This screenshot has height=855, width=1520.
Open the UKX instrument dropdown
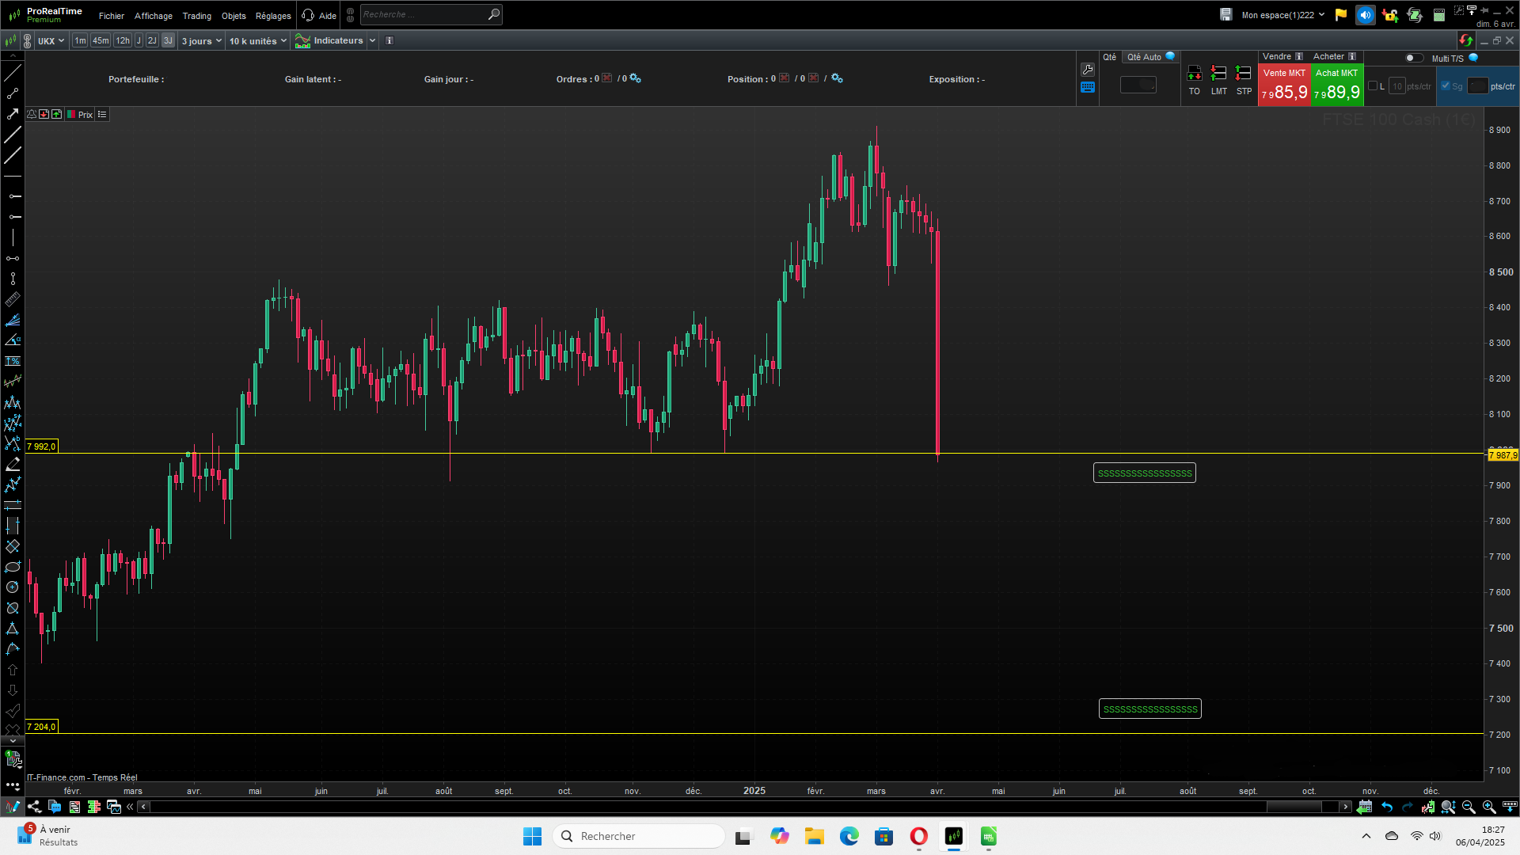click(51, 41)
